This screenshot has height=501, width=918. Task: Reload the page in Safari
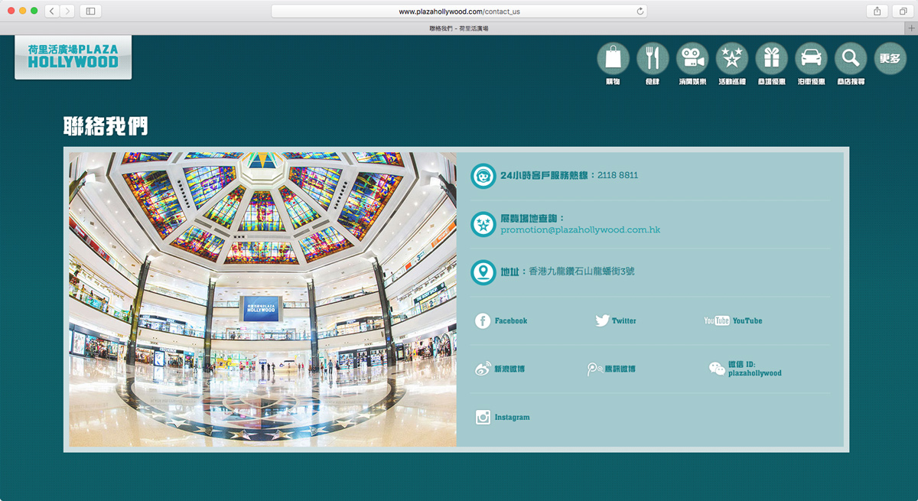[x=640, y=11]
